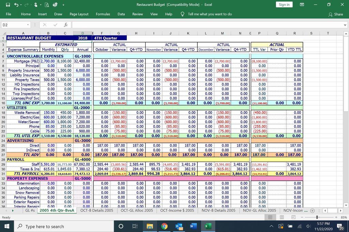Open the NOV-GL Alloc 2005 sheet tab
This screenshot has width=349, height=232.
259,211
